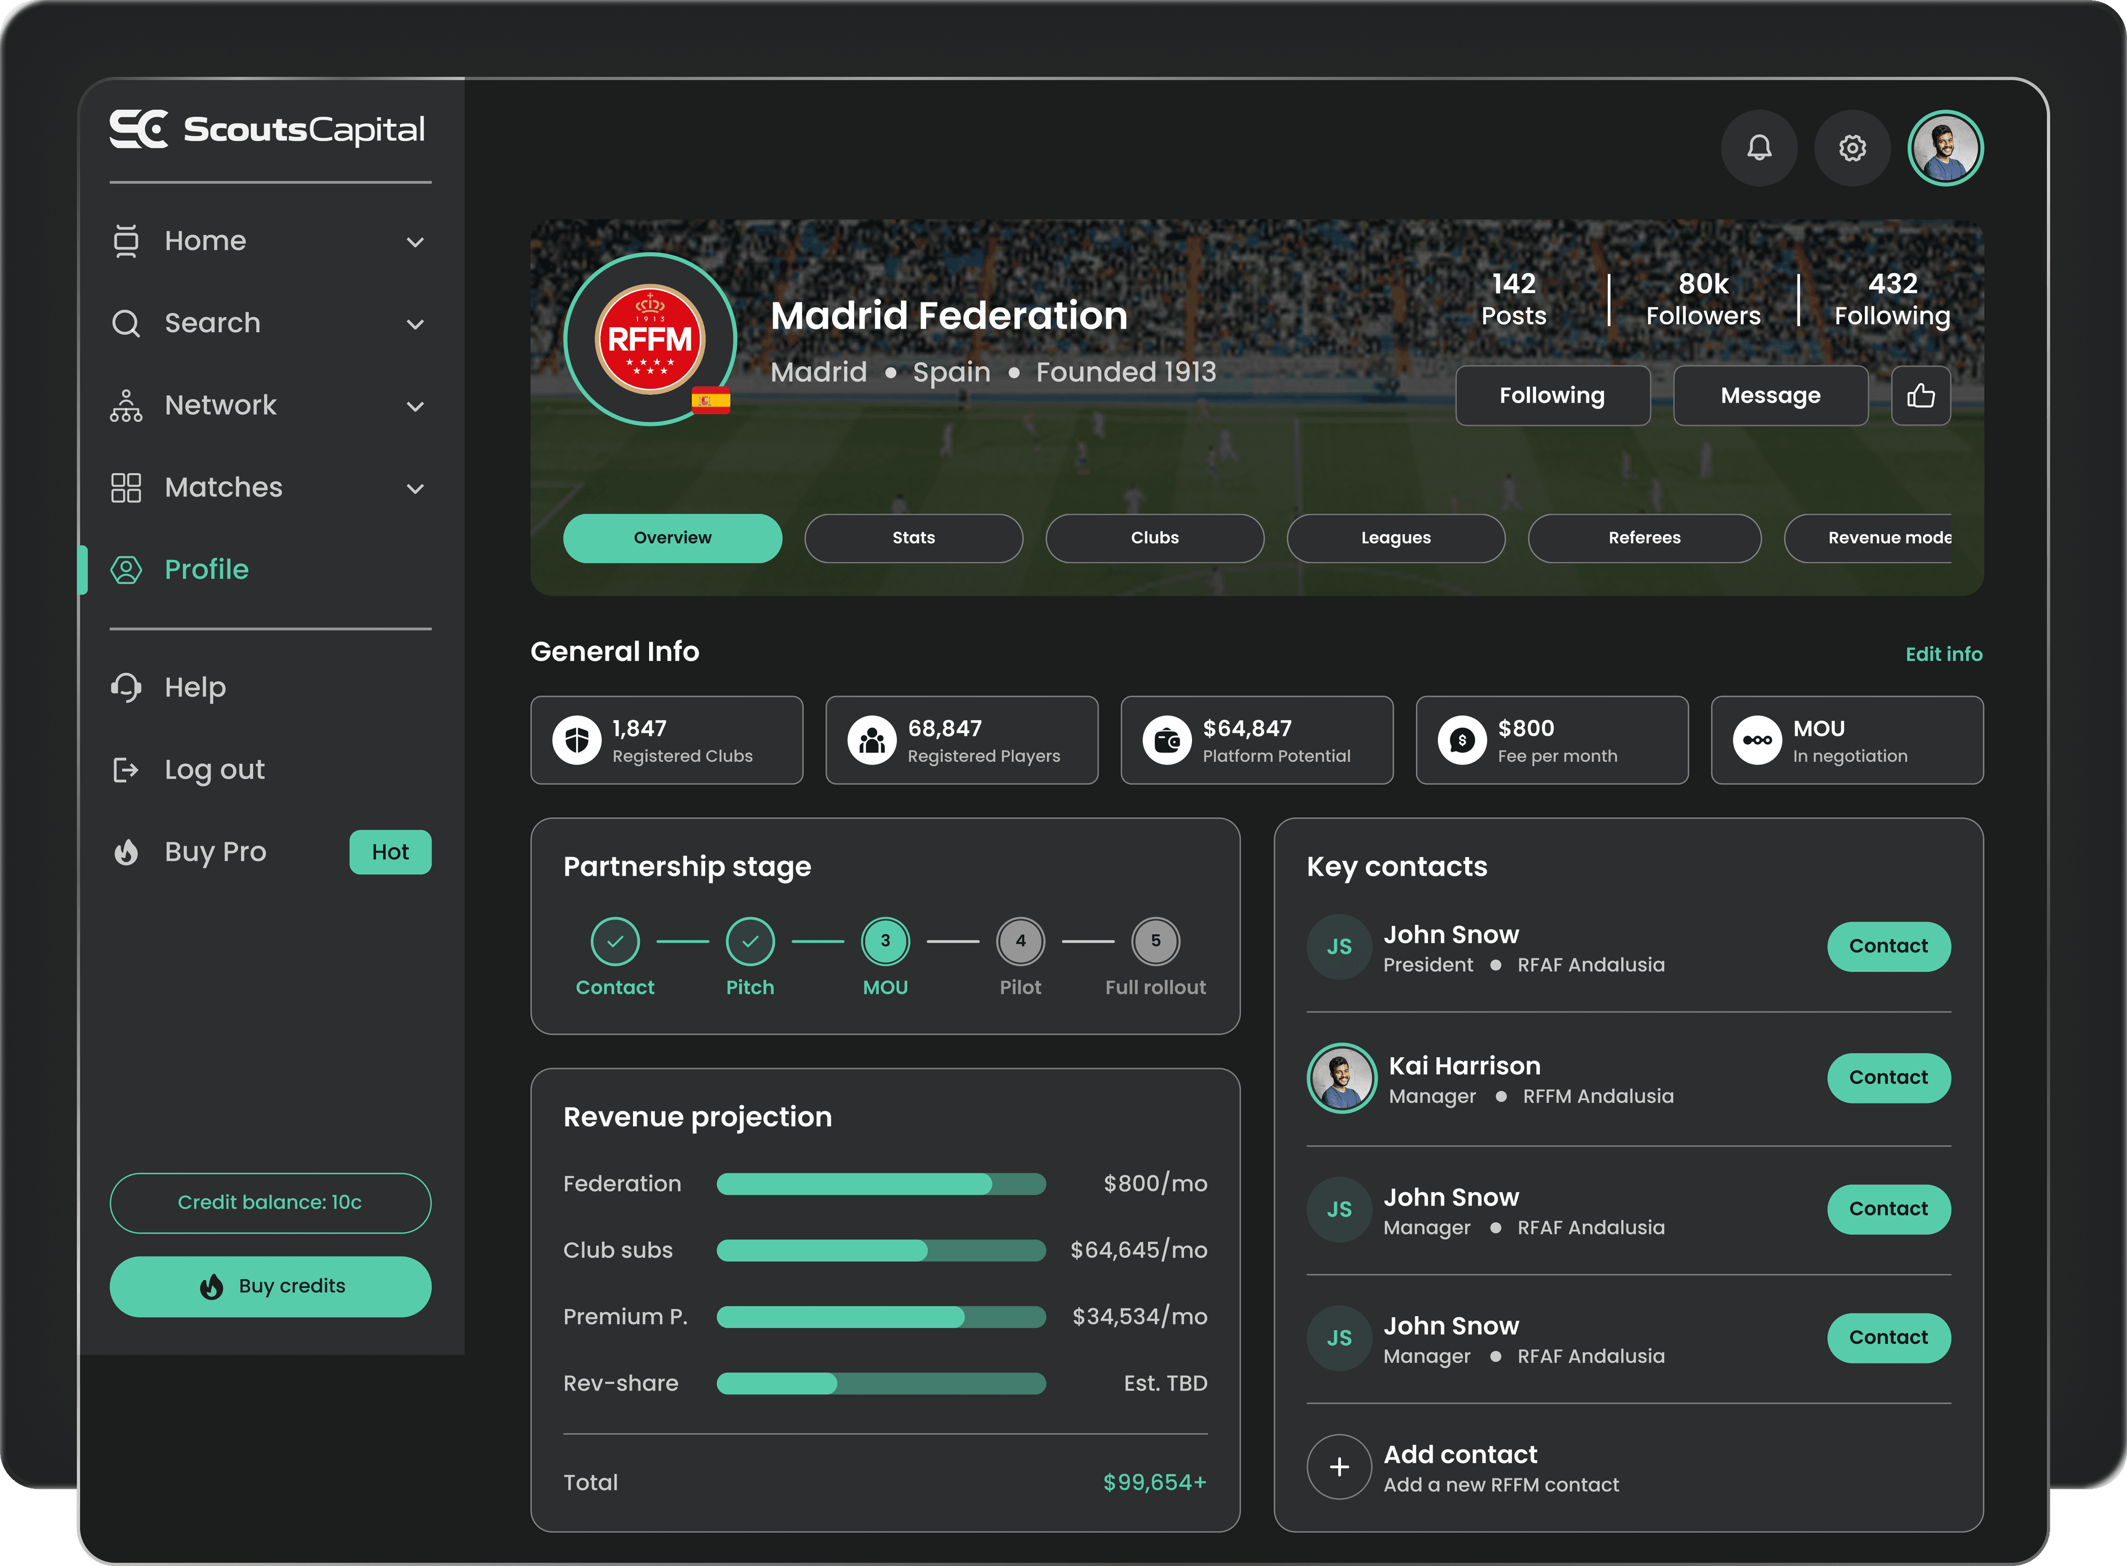The width and height of the screenshot is (2127, 1566).
Task: Switch to the Clubs tab
Action: [1154, 538]
